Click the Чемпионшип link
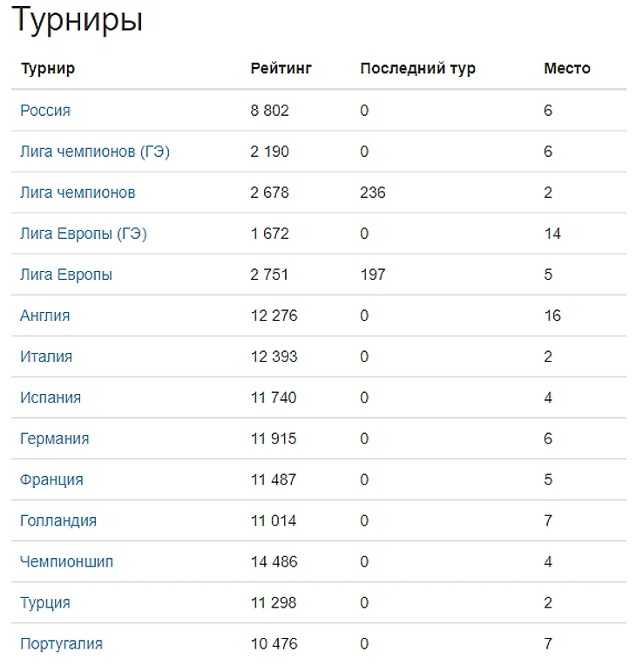636x666 pixels. (x=67, y=561)
